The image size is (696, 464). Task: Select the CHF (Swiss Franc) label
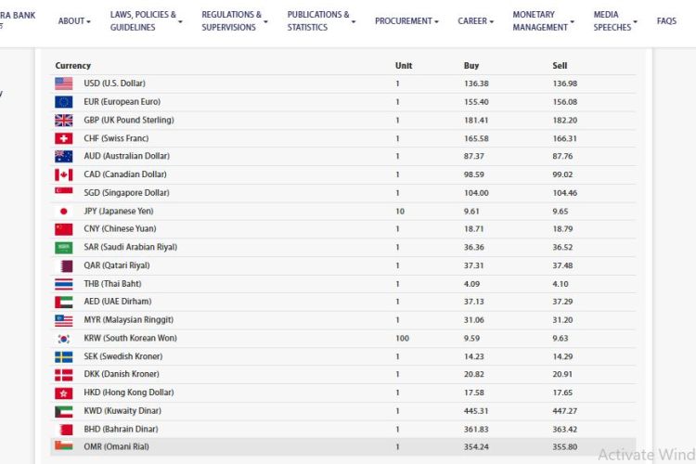(x=116, y=138)
